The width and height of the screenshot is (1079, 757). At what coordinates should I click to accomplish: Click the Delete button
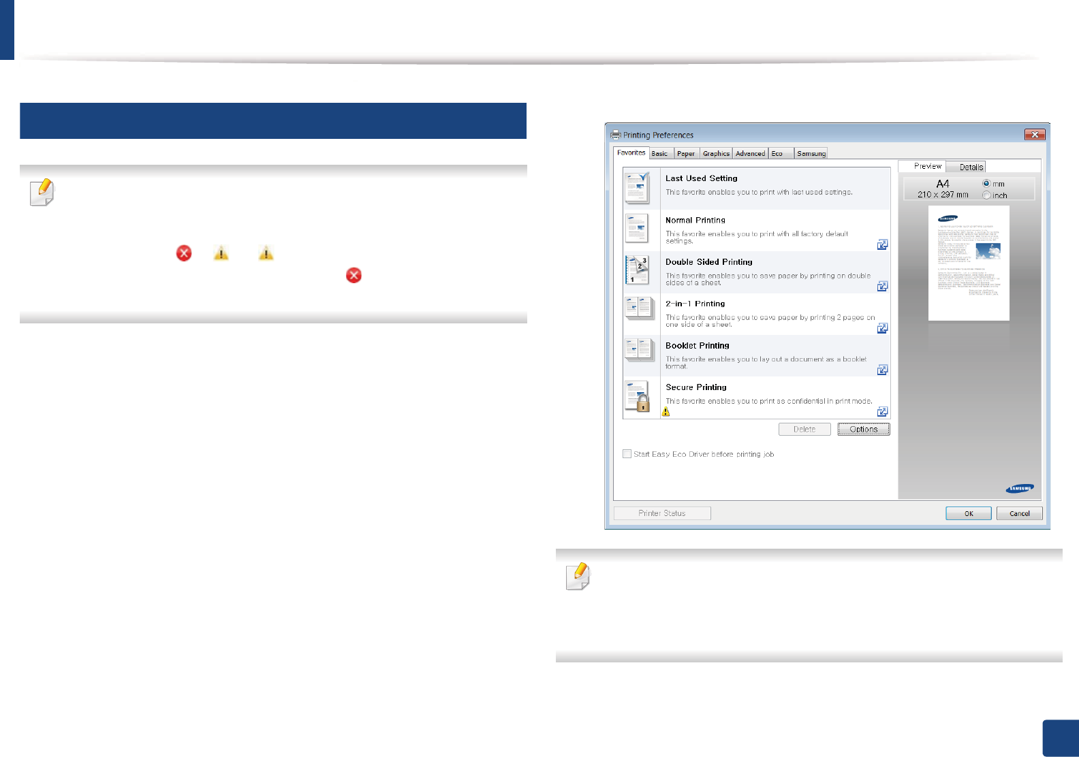[x=804, y=429]
